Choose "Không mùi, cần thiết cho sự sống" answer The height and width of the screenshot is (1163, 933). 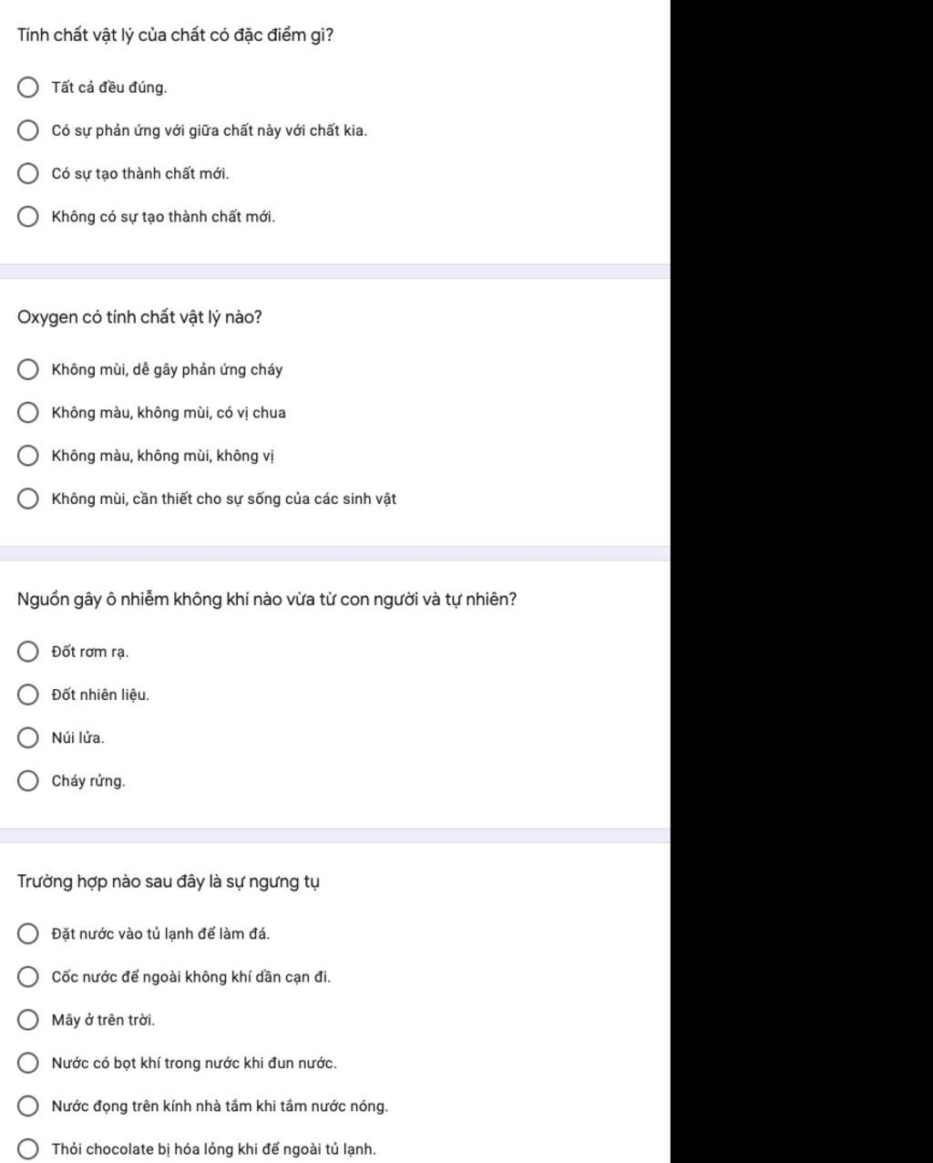pyautogui.click(x=28, y=499)
